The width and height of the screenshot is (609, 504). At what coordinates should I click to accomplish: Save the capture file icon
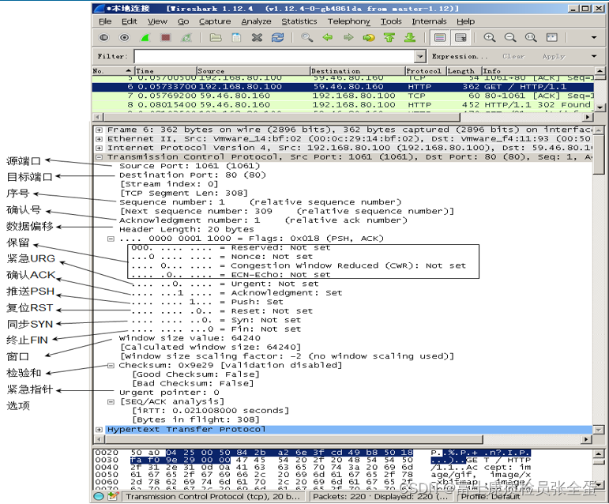(236, 38)
